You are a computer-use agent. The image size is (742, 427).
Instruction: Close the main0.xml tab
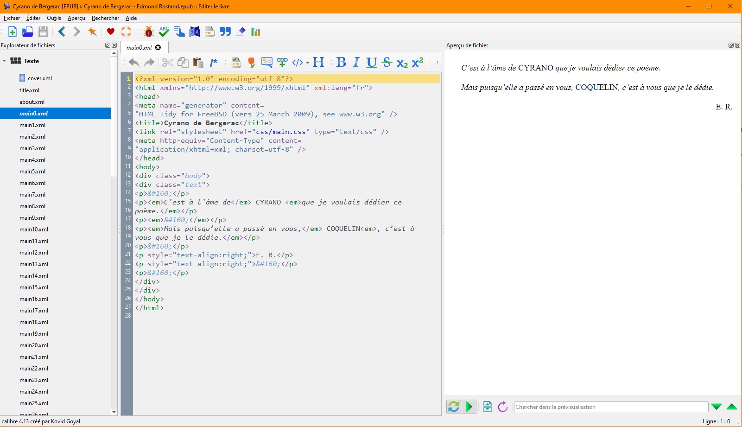click(x=158, y=47)
